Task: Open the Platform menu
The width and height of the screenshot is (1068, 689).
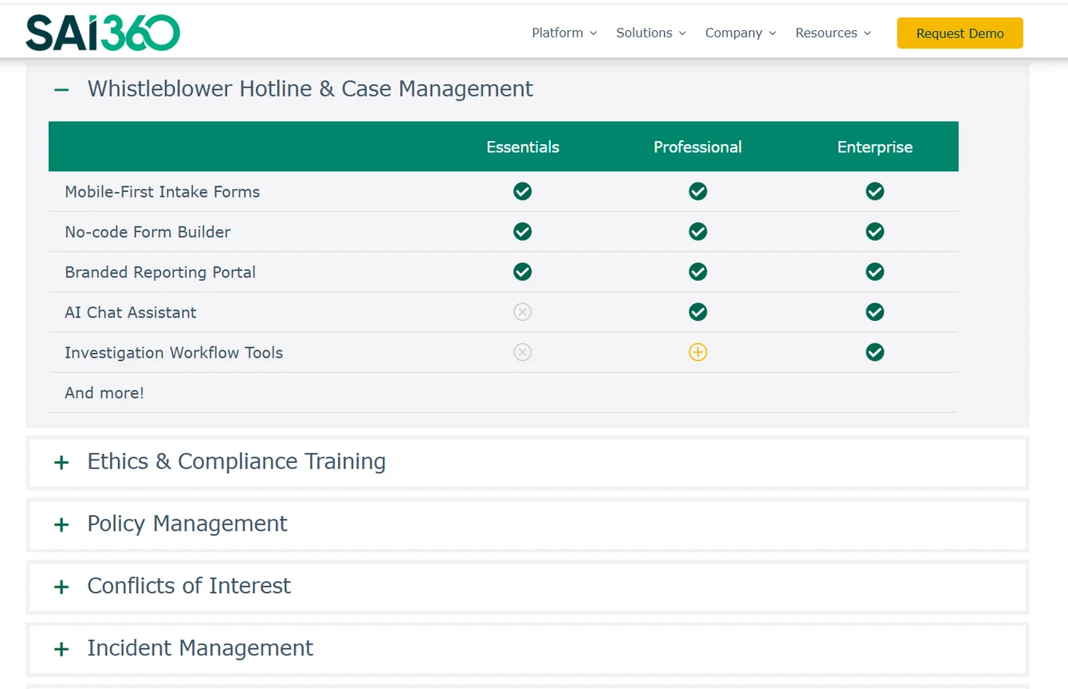Action: [x=564, y=33]
